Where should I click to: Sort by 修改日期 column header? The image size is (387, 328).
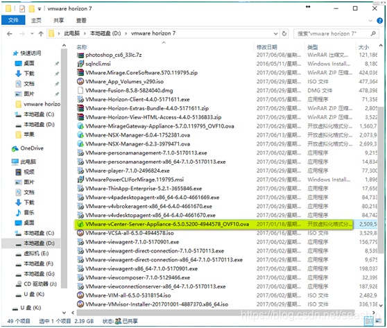(x=267, y=47)
